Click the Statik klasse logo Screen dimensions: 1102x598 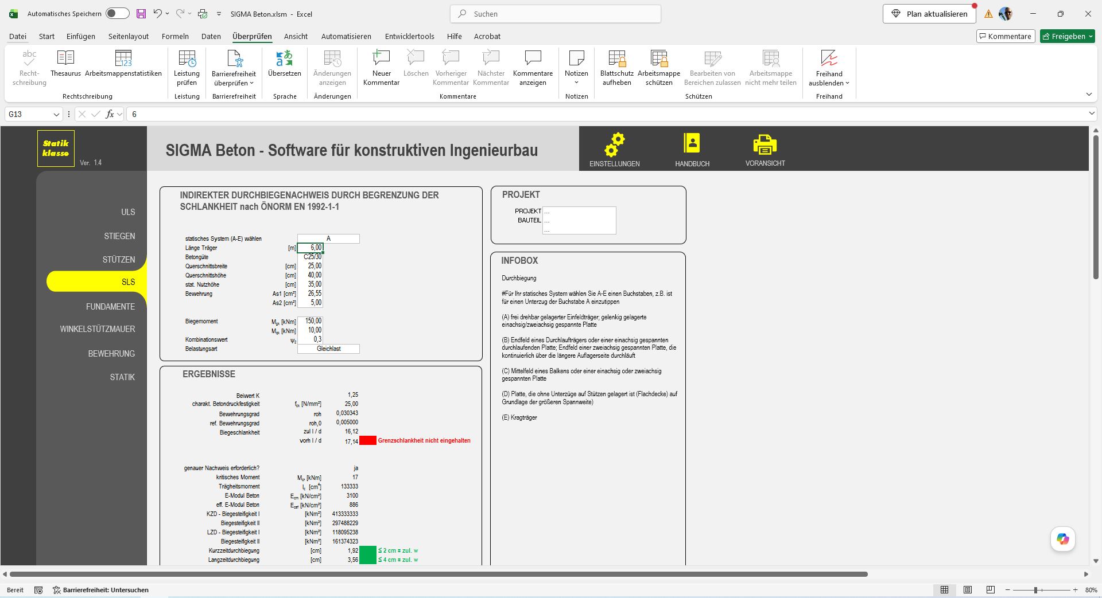point(56,148)
